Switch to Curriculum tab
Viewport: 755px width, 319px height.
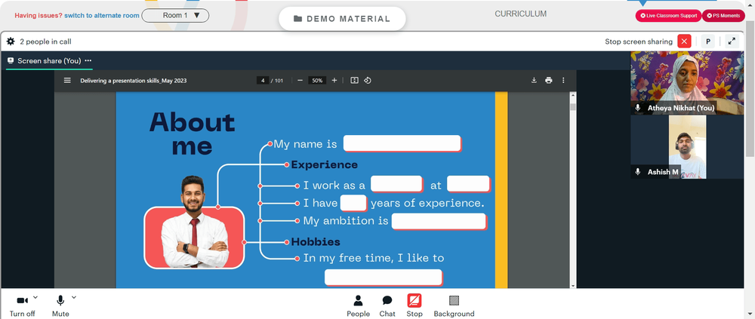pos(520,14)
